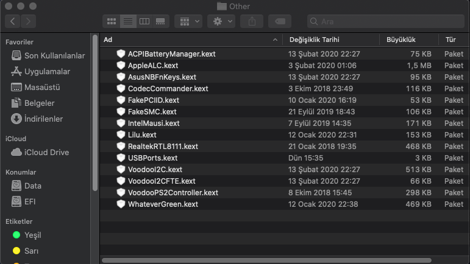470x264 pixels.
Task: Go back with the left arrow
Action: [13, 21]
